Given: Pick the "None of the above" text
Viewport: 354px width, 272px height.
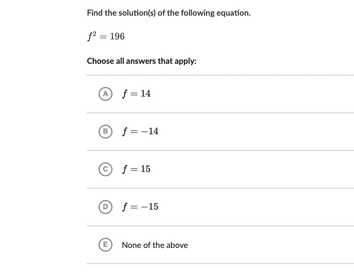Looking at the screenshot, I should [x=155, y=245].
